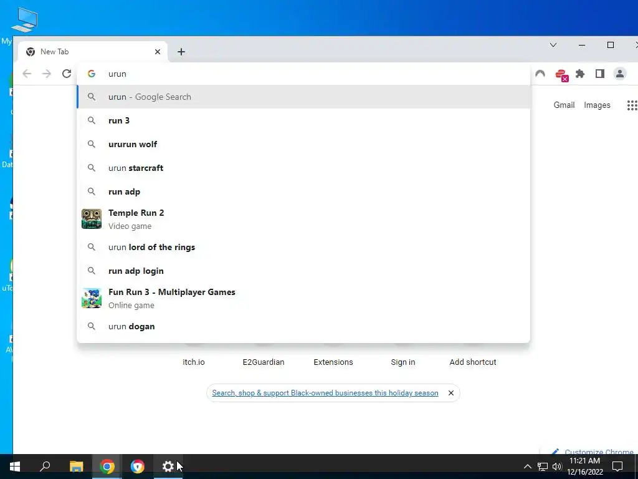Dismiss the holiday season promo banner
This screenshot has height=479, width=638.
click(451, 393)
